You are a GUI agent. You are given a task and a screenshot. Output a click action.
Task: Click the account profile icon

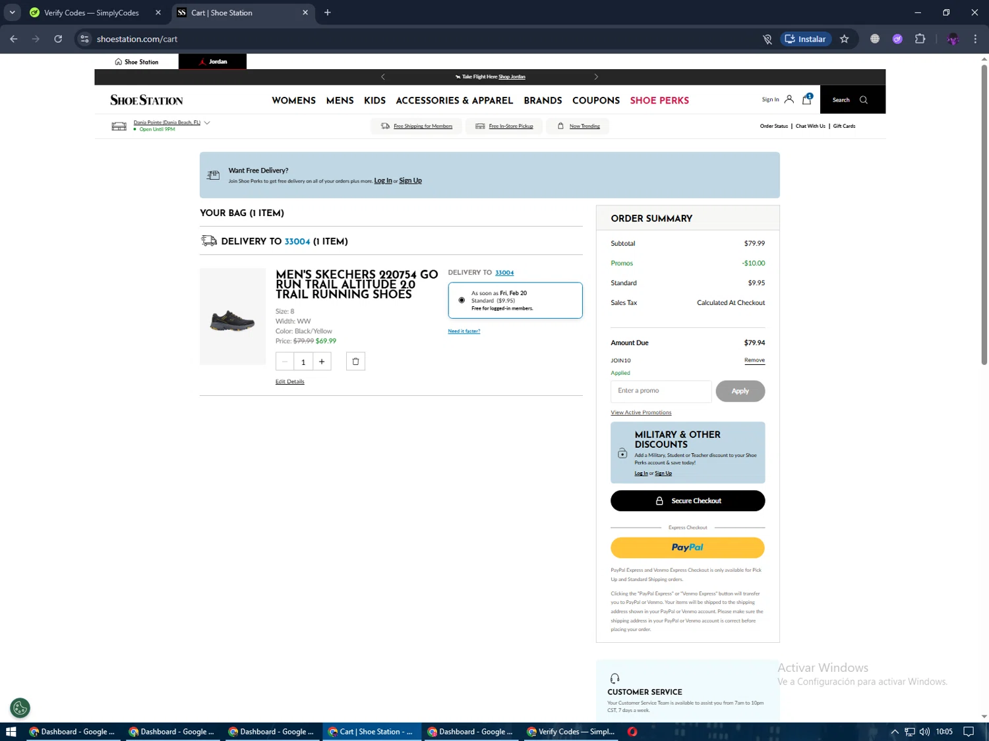click(x=789, y=99)
